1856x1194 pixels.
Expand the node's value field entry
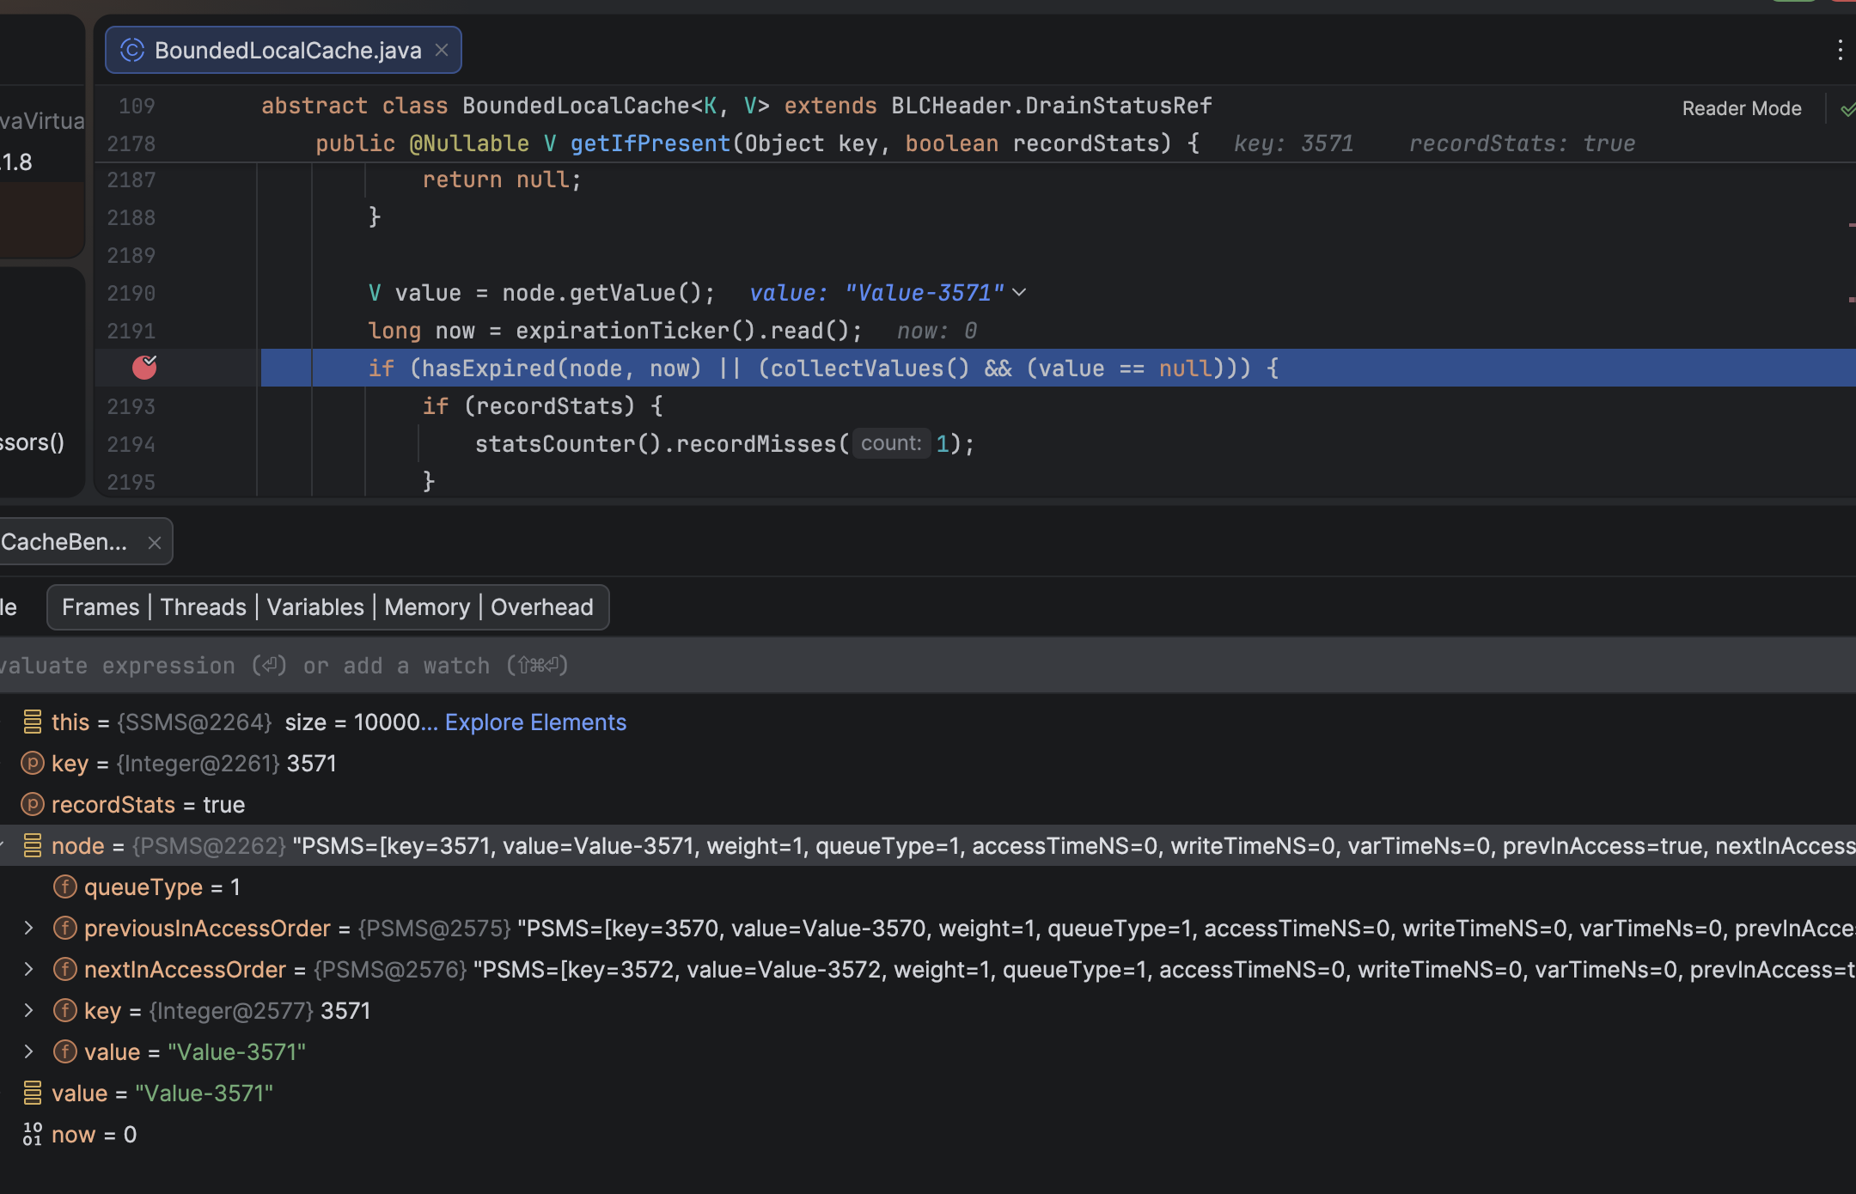(x=28, y=1051)
